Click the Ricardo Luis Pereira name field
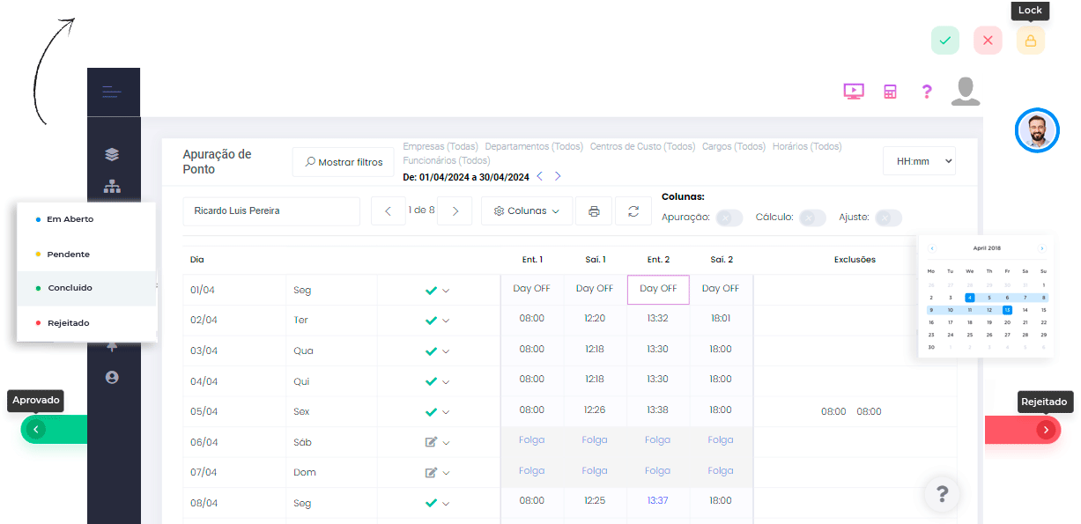 click(271, 211)
